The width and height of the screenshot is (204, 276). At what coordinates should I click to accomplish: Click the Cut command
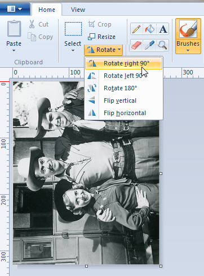click(x=39, y=24)
